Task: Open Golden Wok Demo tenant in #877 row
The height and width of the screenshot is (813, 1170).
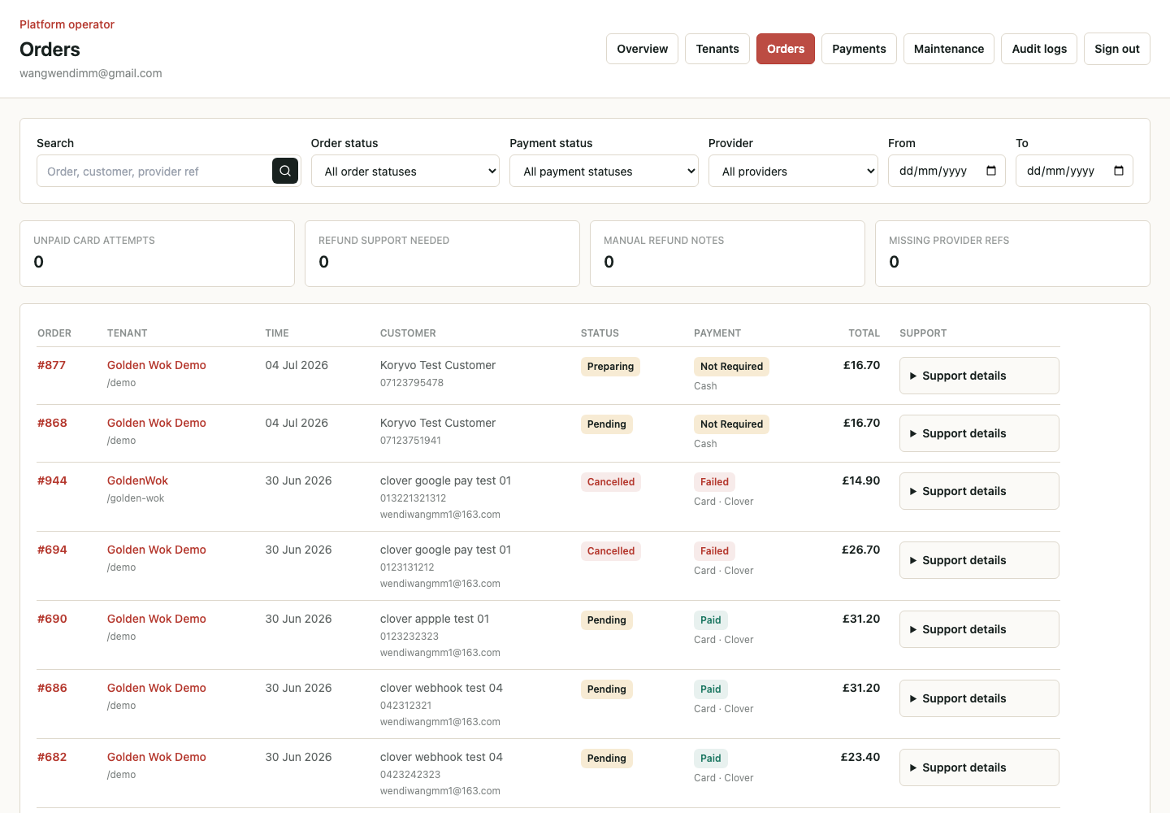Action: point(157,365)
